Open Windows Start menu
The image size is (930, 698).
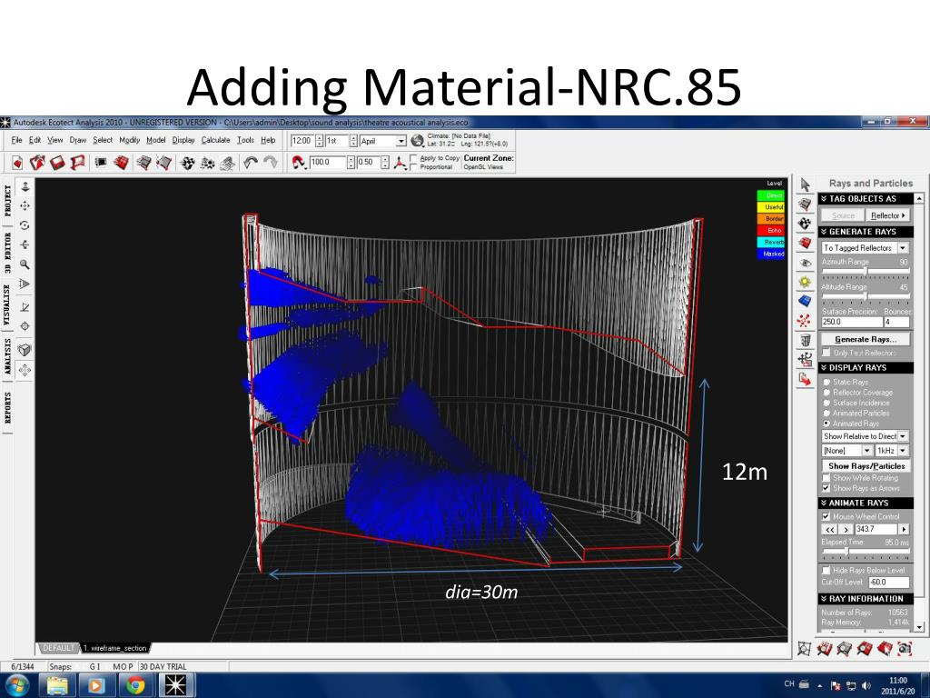coord(18,685)
